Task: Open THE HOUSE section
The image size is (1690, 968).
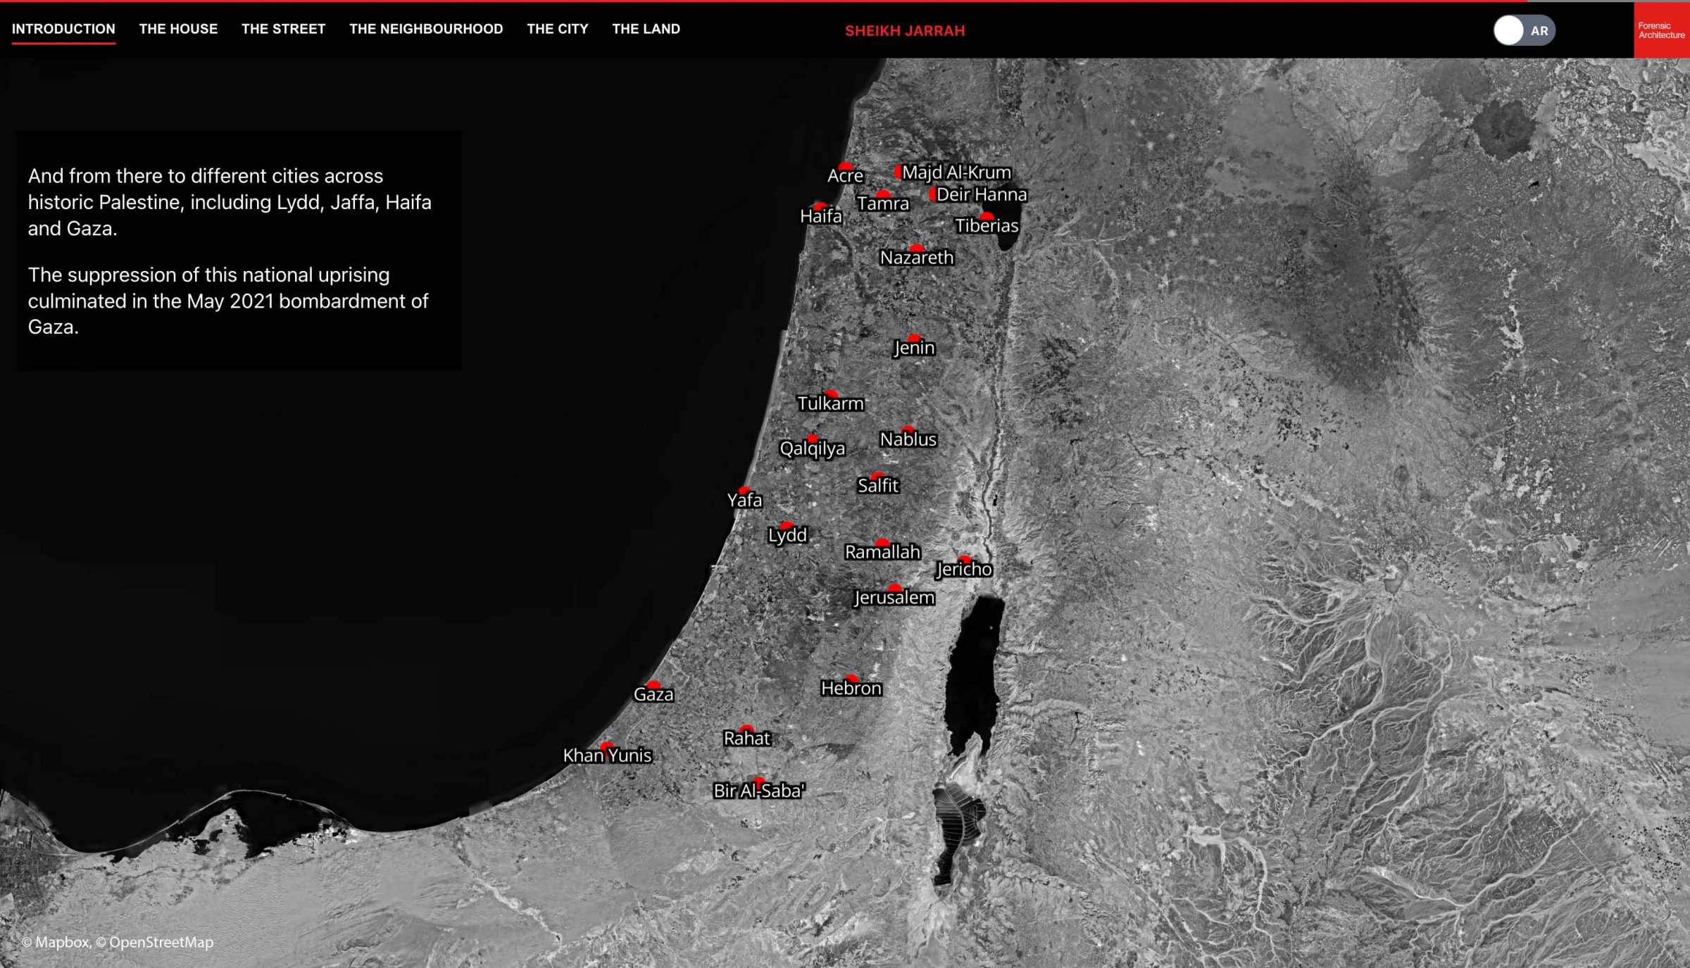Action: point(179,29)
